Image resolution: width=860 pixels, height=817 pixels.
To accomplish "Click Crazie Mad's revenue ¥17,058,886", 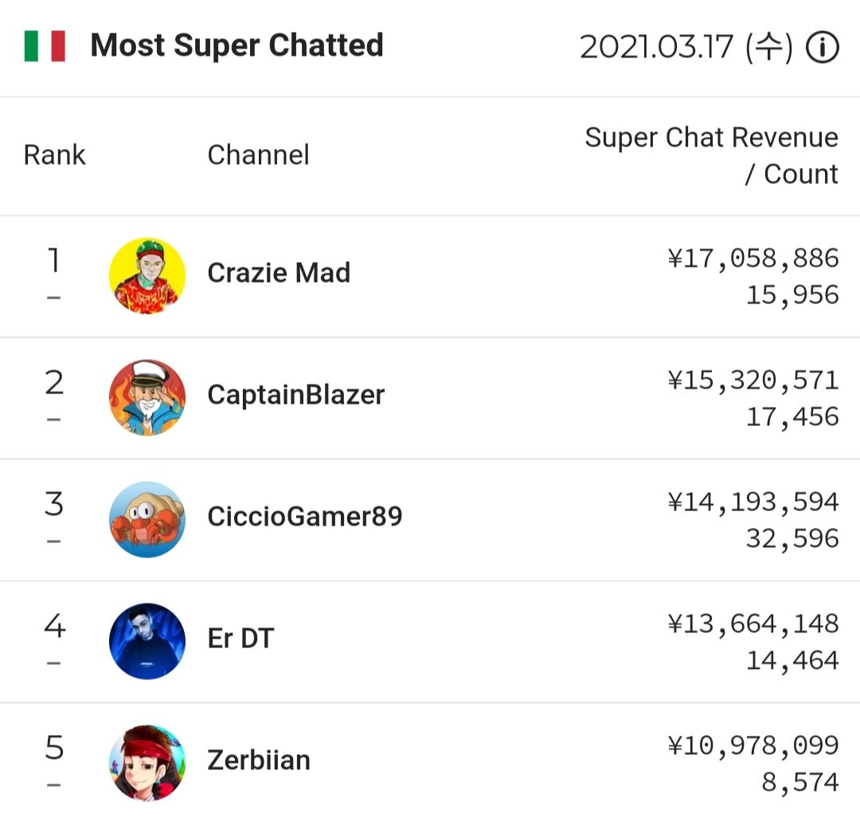I will click(x=752, y=258).
